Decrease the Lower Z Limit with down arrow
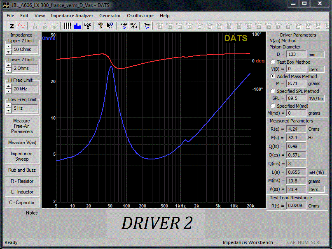This screenshot has height=249, width=332. (8, 70)
